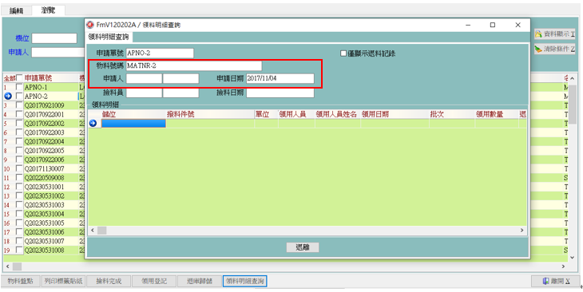Click the 清除條件 button icon
Screen dimensions: 583x292
(x=539, y=49)
